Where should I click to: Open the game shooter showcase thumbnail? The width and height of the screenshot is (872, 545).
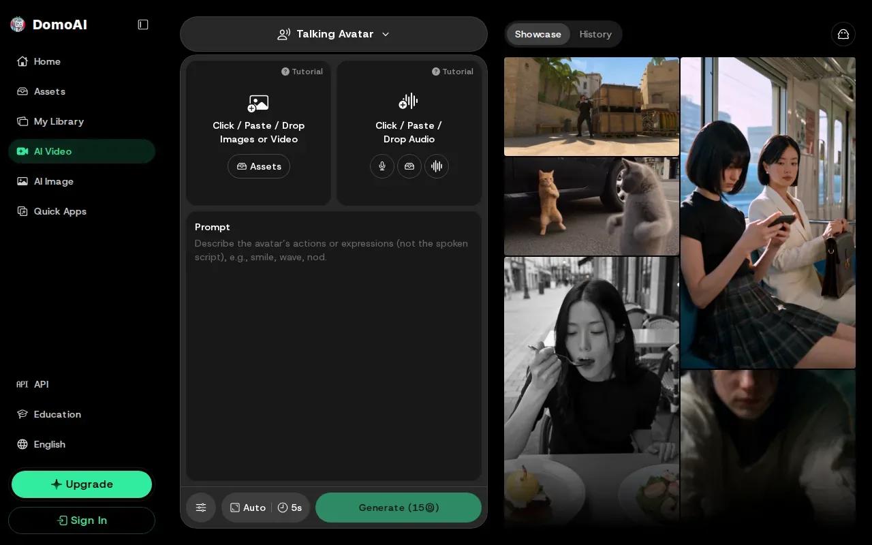591,106
